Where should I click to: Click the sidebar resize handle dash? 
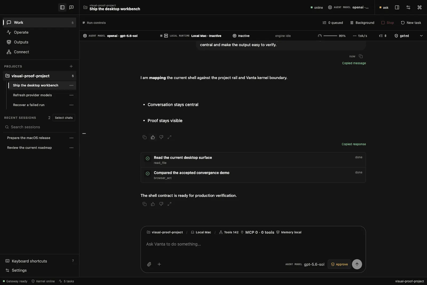tap(84, 134)
